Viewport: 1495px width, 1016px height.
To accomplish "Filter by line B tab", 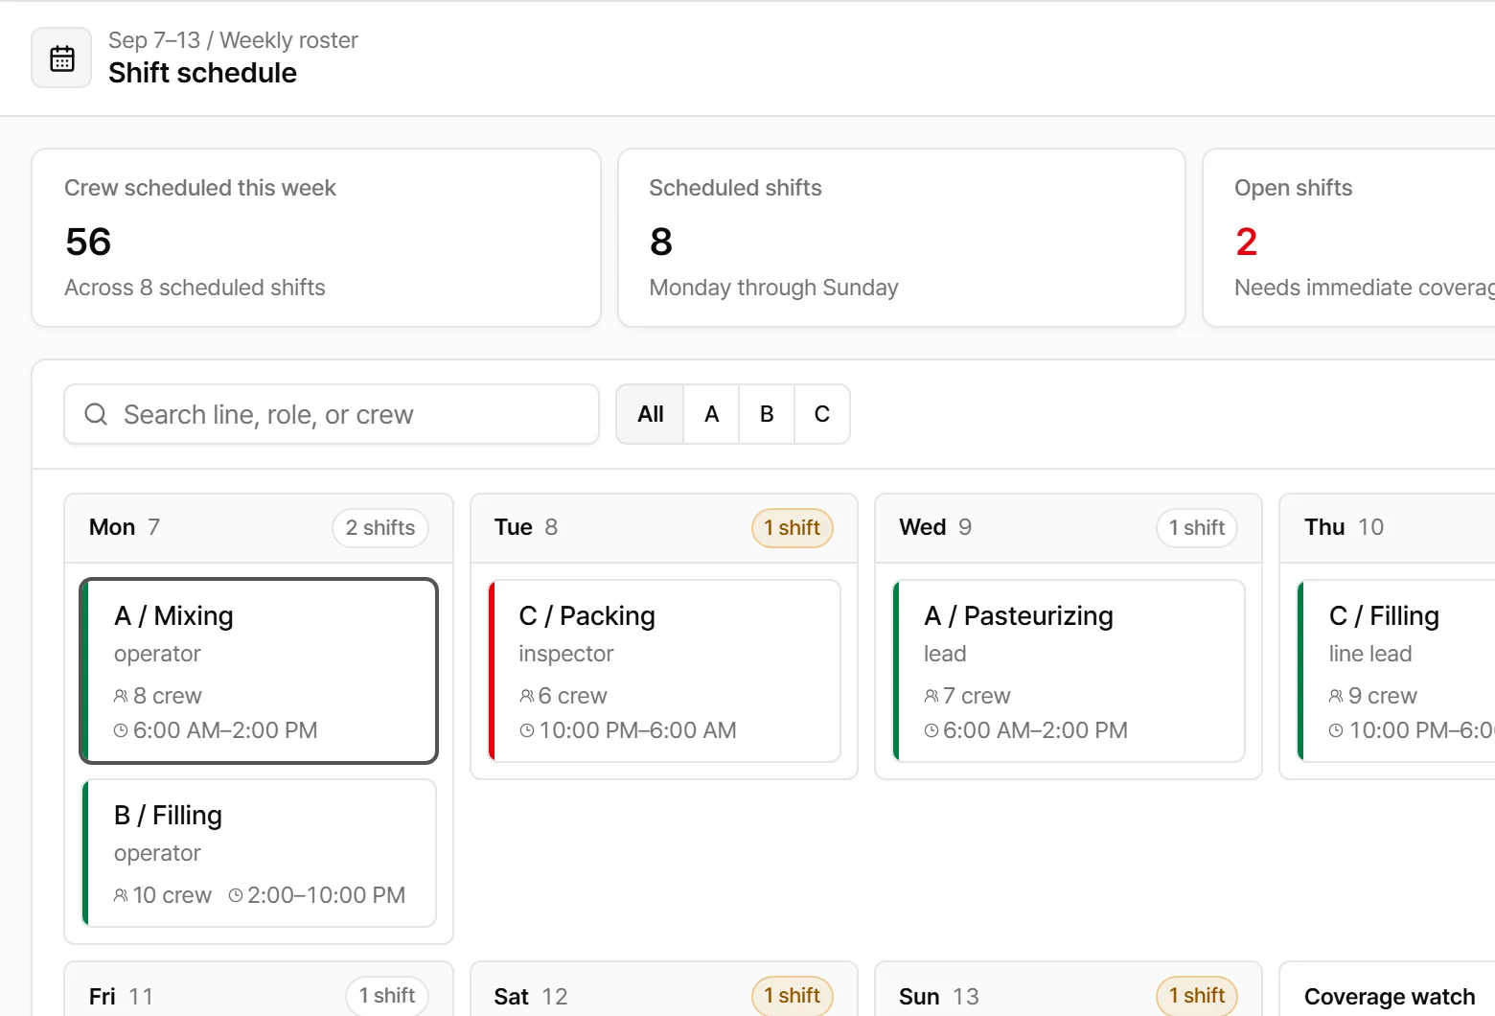I will [x=767, y=414].
